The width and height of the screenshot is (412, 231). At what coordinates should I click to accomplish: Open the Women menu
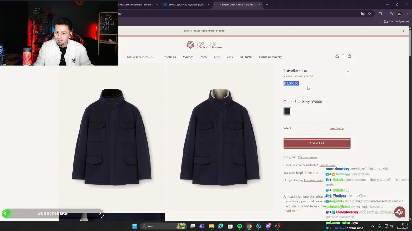click(x=188, y=57)
